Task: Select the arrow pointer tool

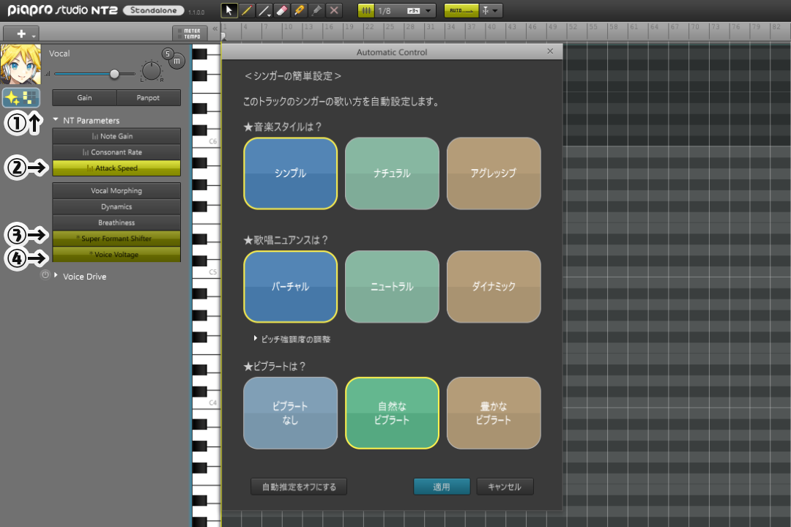Action: [x=229, y=11]
